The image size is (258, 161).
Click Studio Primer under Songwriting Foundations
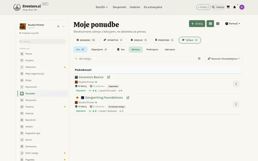[x=86, y=102]
